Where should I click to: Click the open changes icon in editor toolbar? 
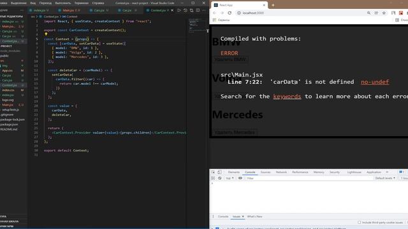[x=191, y=10]
